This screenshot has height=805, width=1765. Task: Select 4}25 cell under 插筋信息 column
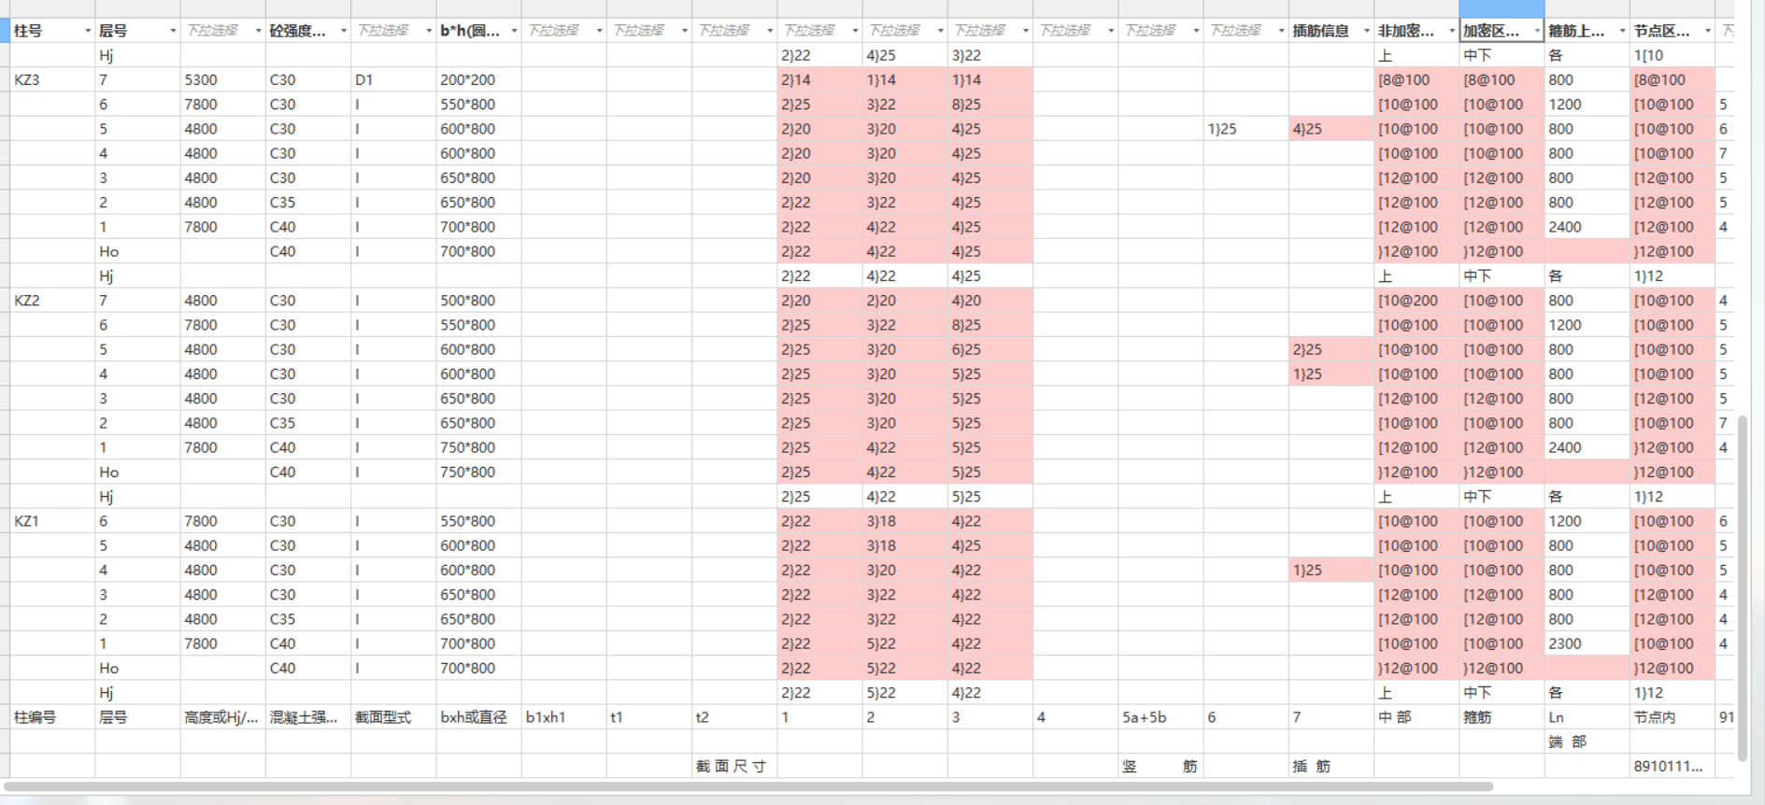coord(1331,129)
